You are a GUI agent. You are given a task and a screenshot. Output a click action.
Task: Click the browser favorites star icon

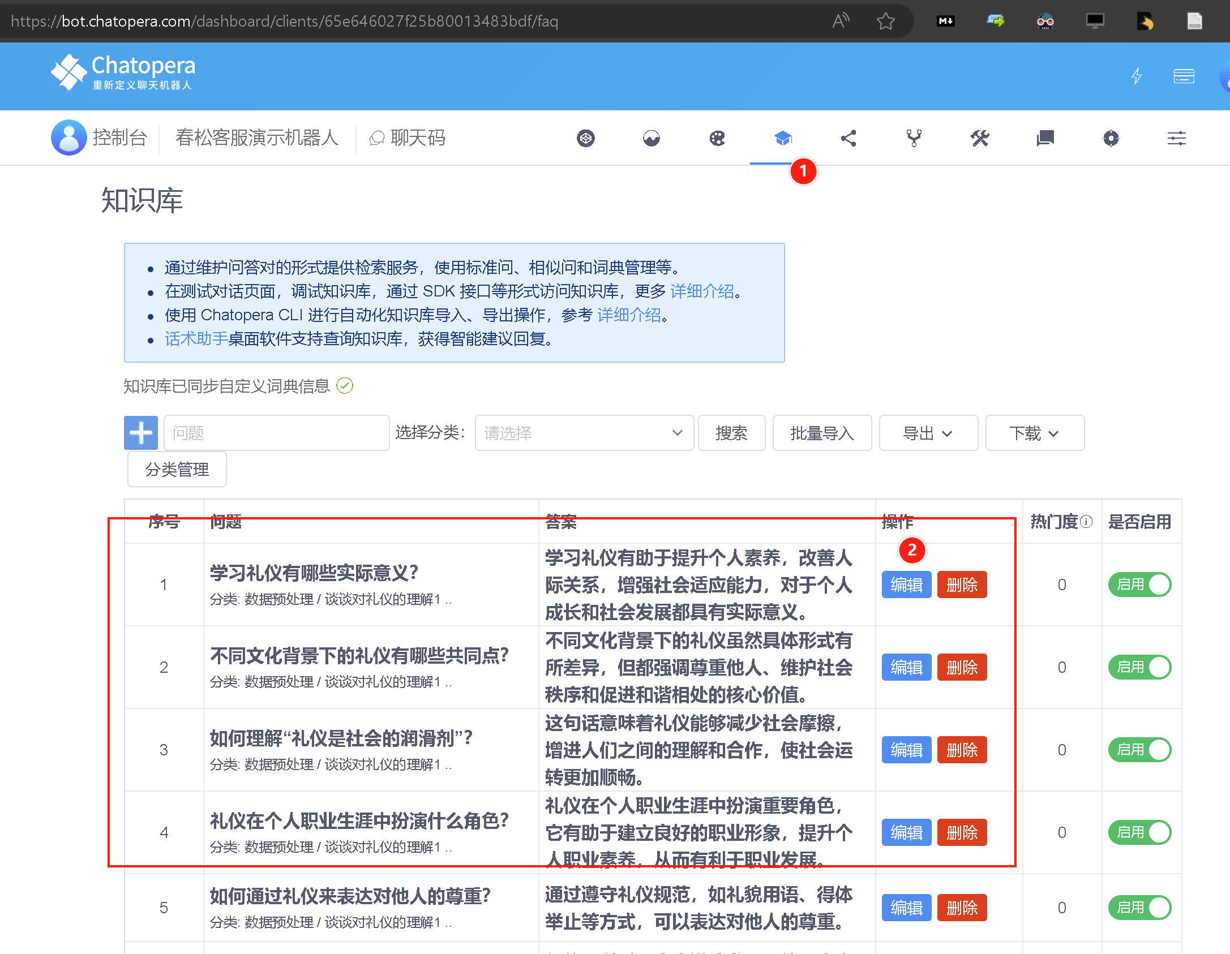tap(885, 21)
